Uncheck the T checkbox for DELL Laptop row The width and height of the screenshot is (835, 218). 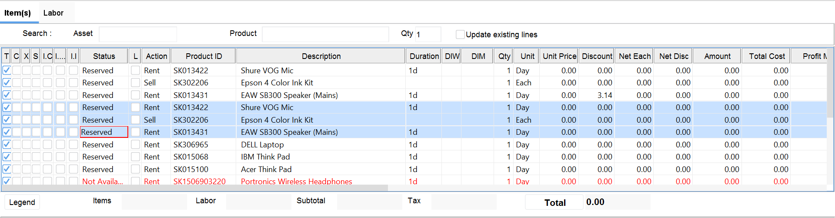coord(7,144)
